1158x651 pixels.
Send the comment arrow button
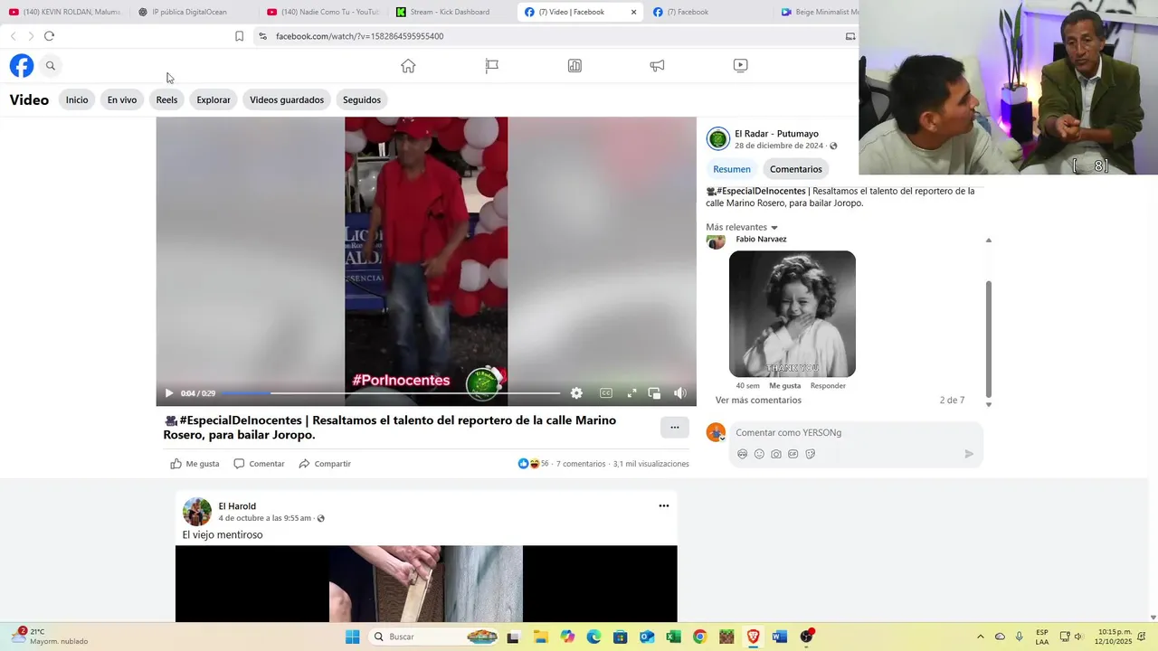coord(969,454)
